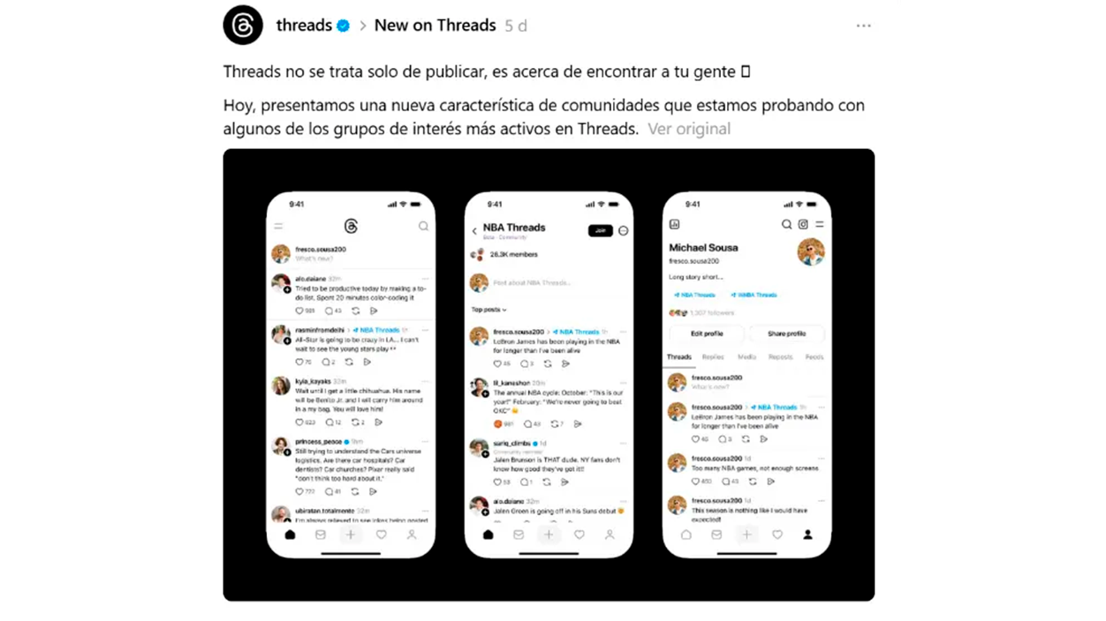Click Instagram icon on Michael Sousa profile
This screenshot has height=621, width=1106.
click(x=803, y=224)
